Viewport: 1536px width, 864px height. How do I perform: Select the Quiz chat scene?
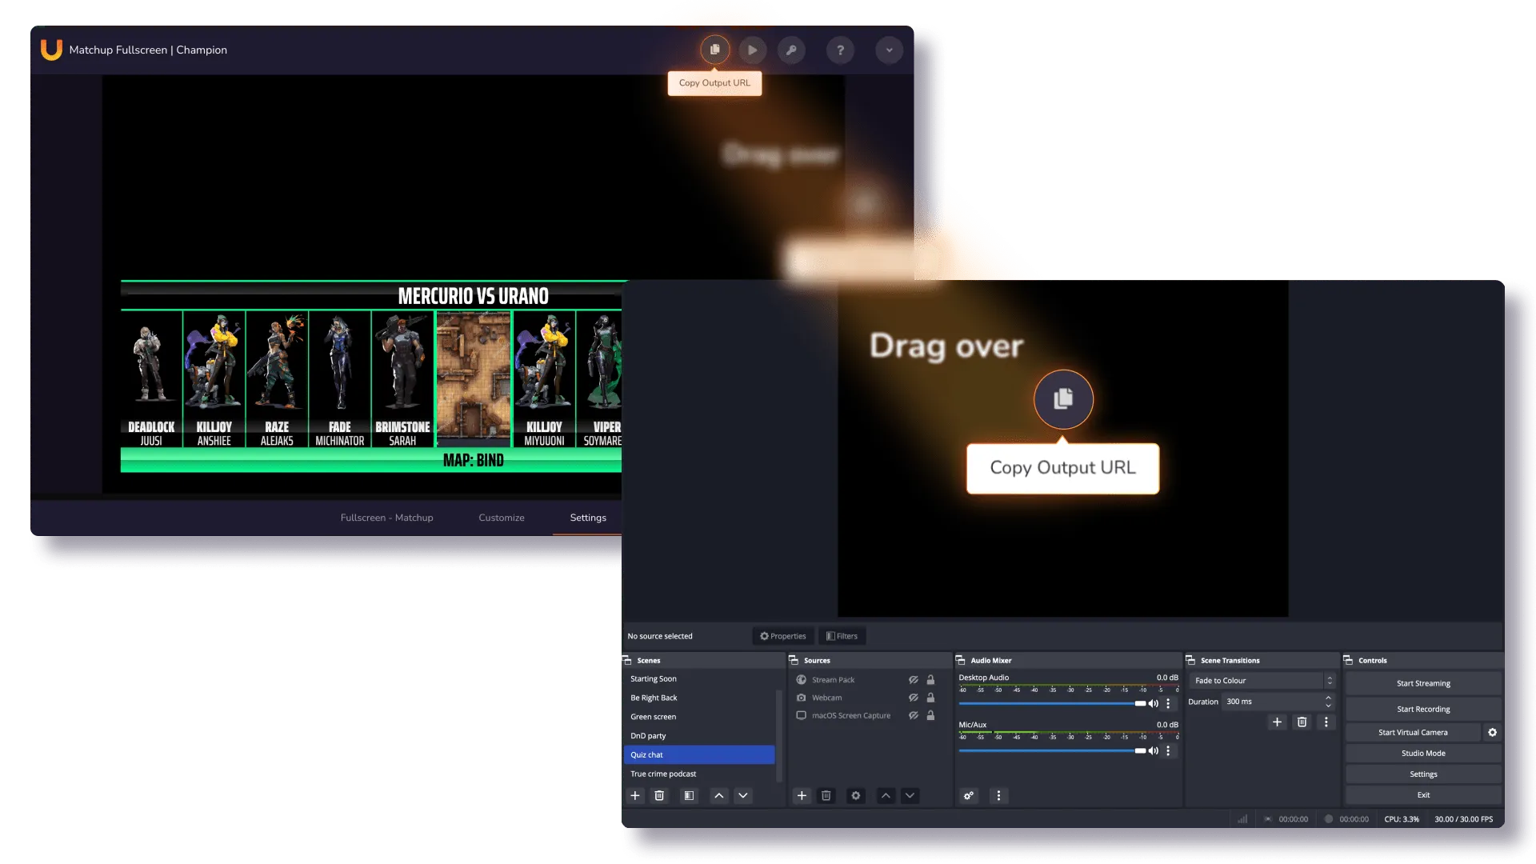click(699, 754)
